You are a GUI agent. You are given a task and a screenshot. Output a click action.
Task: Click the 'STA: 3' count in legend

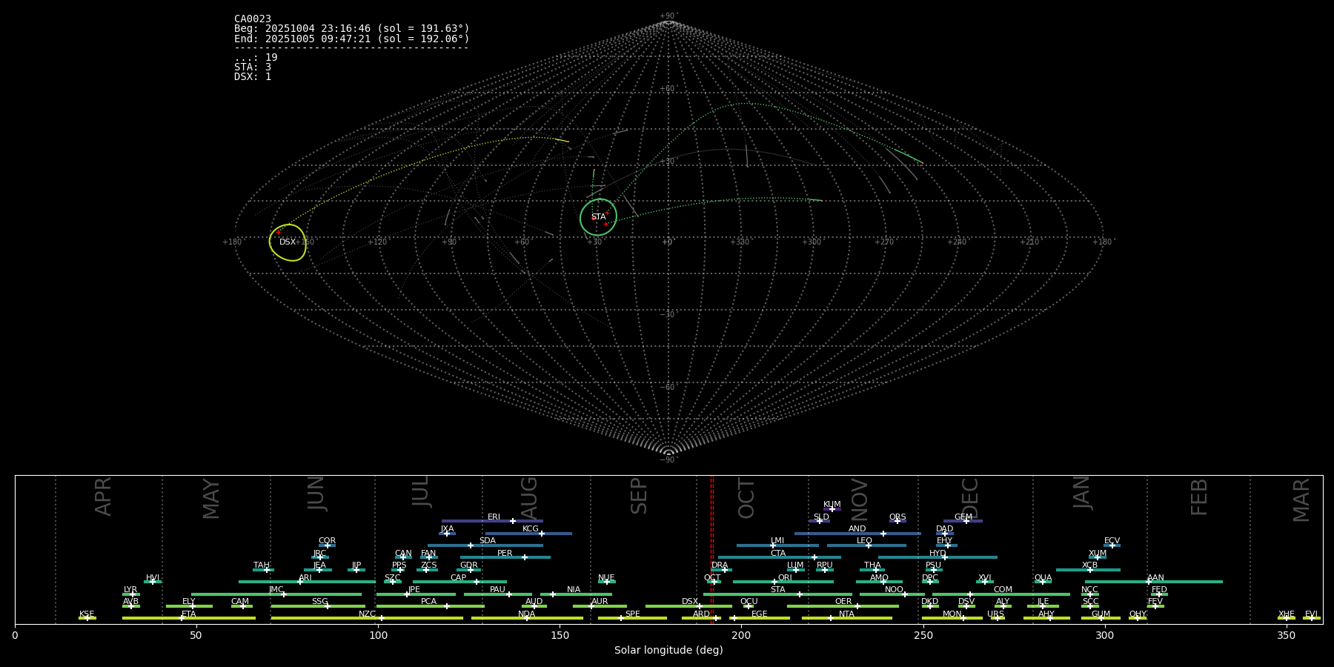coord(253,67)
